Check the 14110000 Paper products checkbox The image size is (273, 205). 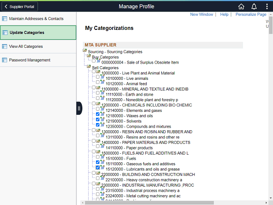[98, 146]
